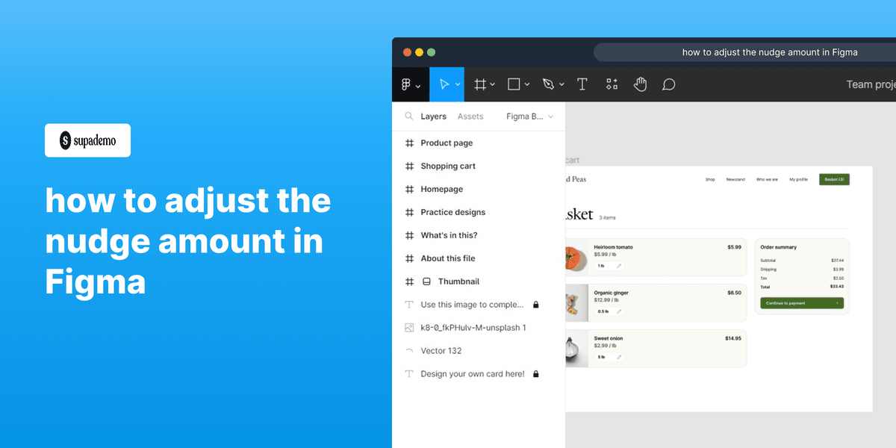Open the comment tool

pyautogui.click(x=668, y=84)
